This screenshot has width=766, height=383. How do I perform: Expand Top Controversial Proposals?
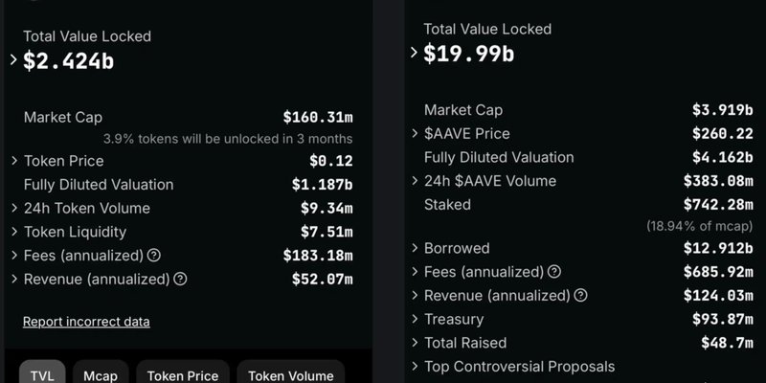coord(513,367)
